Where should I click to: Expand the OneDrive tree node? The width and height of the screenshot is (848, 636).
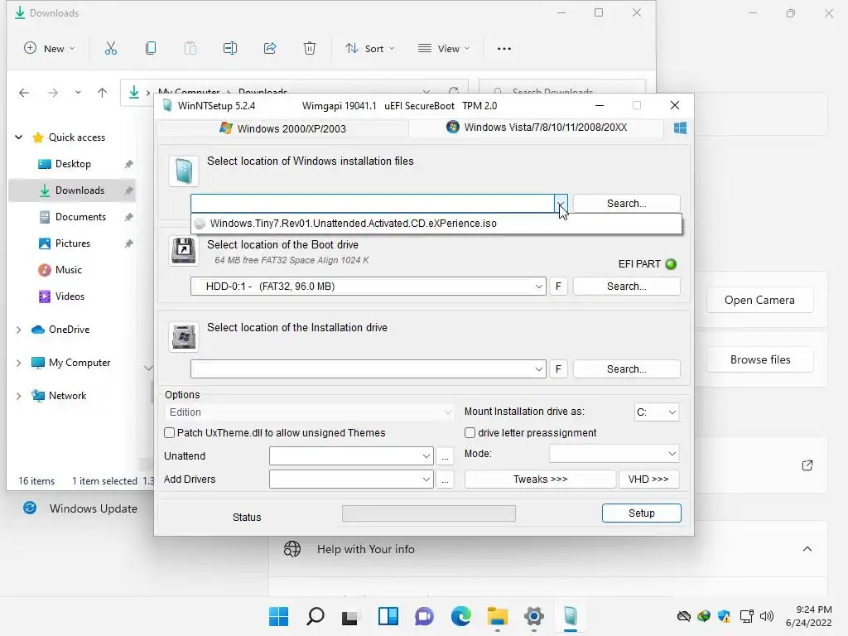[x=18, y=330]
